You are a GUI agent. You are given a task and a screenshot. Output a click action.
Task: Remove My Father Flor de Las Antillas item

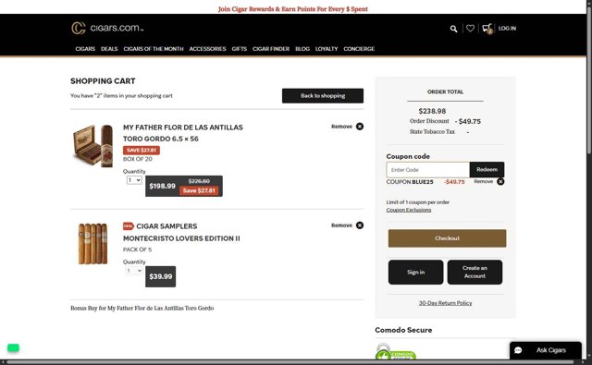348,127
